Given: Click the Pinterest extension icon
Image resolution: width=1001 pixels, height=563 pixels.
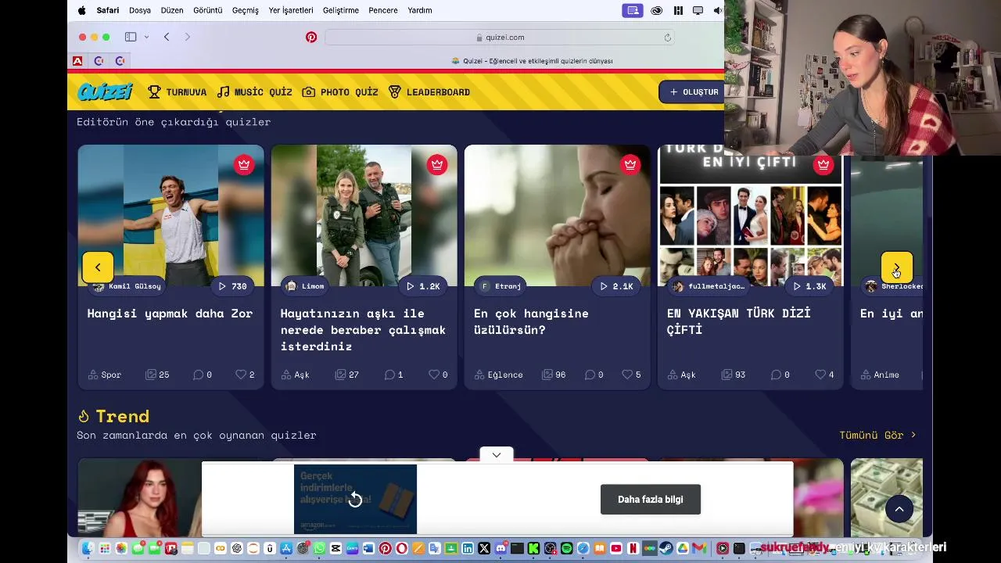Looking at the screenshot, I should pos(311,37).
